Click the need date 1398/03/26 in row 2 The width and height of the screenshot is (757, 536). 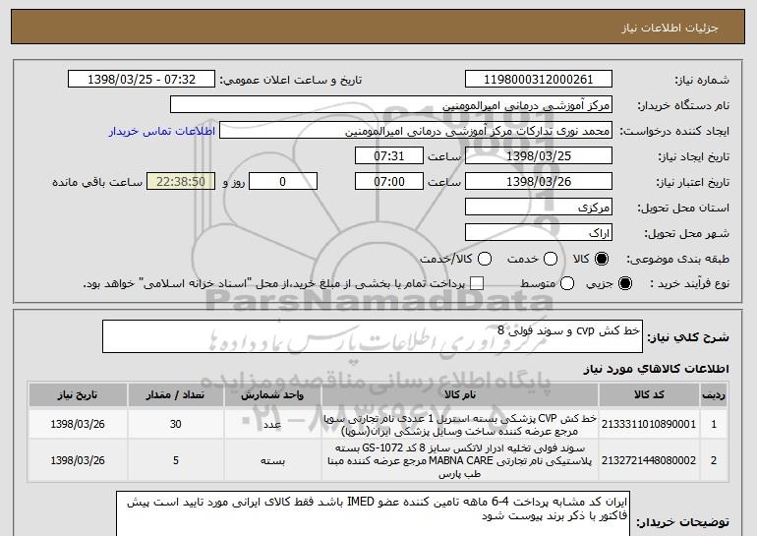point(78,460)
